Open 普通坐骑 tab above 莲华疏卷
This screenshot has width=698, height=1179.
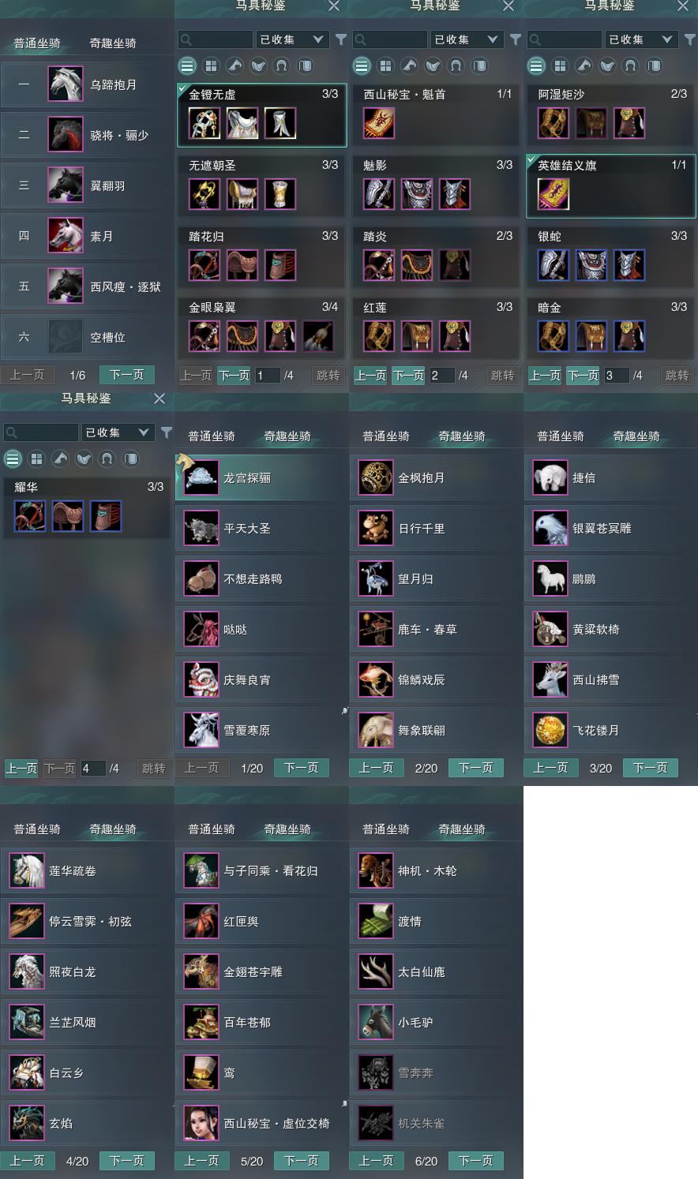[x=37, y=829]
